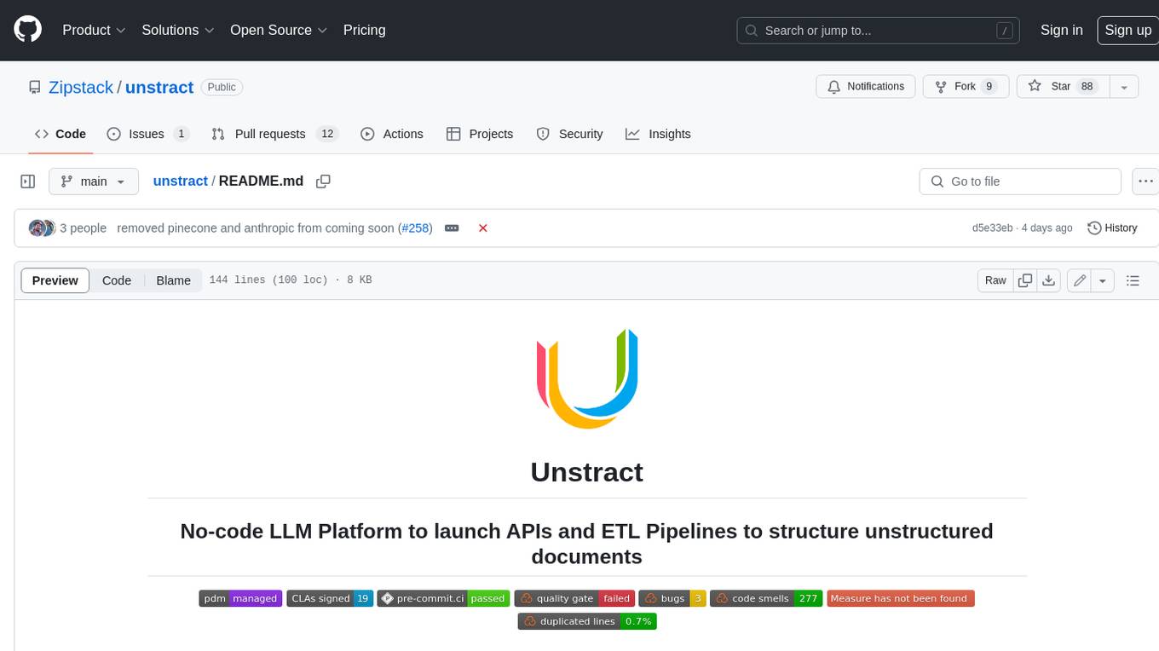Viewport: 1159px width, 651px height.
Task: Click the Measure has not been found badge
Action: (900, 598)
